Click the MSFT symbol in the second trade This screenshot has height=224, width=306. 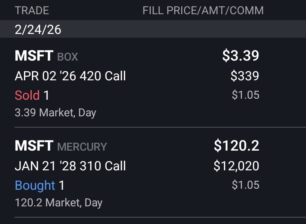click(34, 146)
